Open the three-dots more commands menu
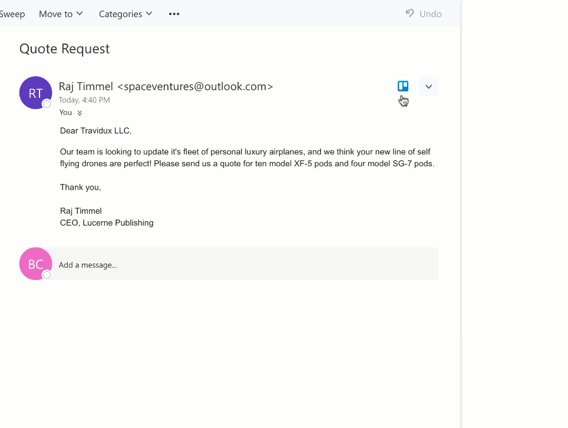 (174, 14)
